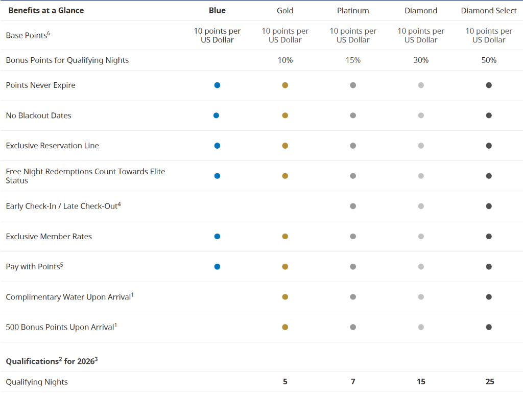Click Diamond dot for Points Never Expire

421,85
